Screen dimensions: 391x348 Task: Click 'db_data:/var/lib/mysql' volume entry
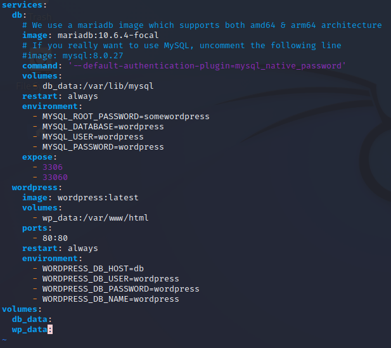pos(98,86)
